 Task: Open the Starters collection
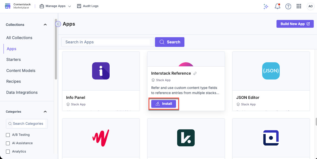tap(14, 60)
